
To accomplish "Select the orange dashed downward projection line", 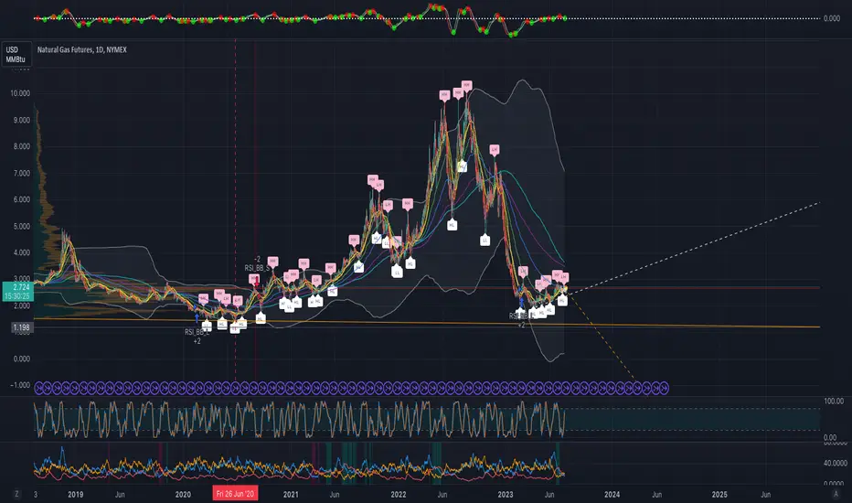I will (603, 338).
